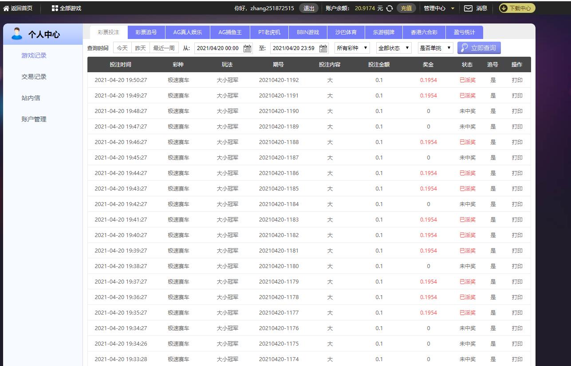
Task: Refresh the account balance with the reload icon
Action: point(390,8)
